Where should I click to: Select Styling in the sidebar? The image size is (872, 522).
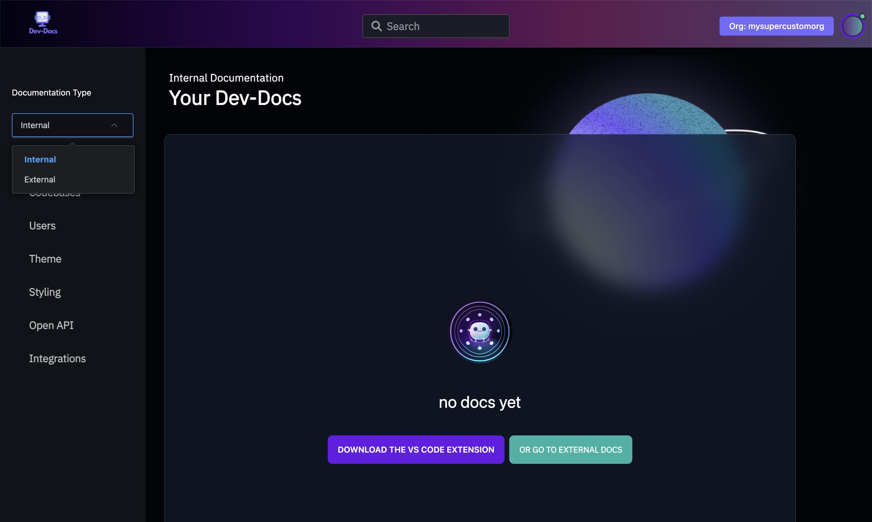(x=45, y=292)
